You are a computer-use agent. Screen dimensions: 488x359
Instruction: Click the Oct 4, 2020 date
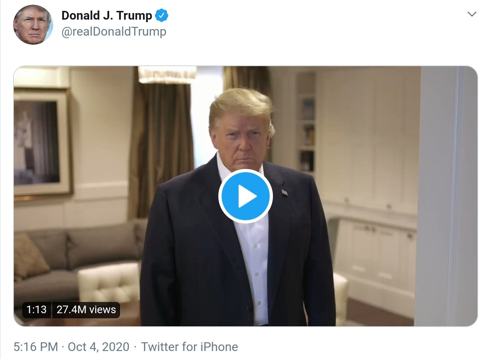coord(99,347)
